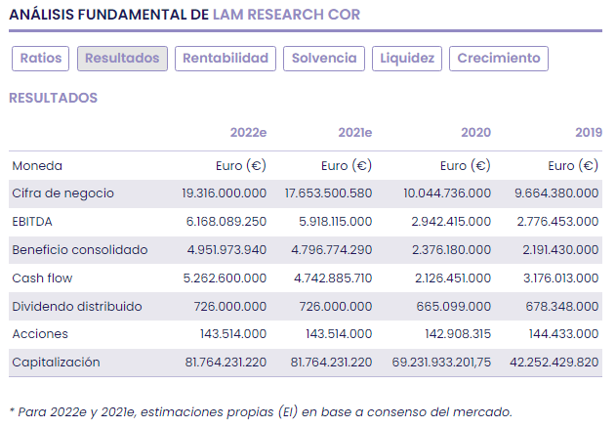Click the 2022e dividend value 726.000.000
Screen dimensions: 616x428
point(230,307)
